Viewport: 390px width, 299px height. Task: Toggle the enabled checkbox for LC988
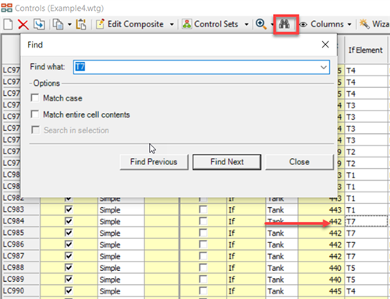pyautogui.click(x=69, y=268)
